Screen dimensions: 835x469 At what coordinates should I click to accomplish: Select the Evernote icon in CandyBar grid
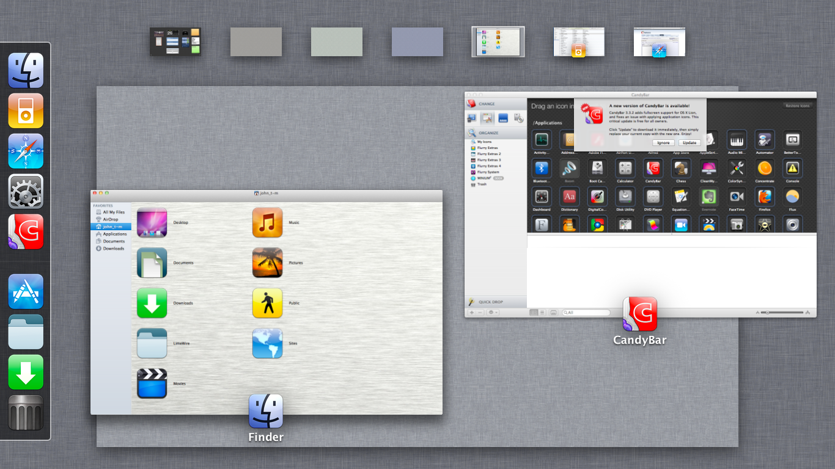coord(709,197)
